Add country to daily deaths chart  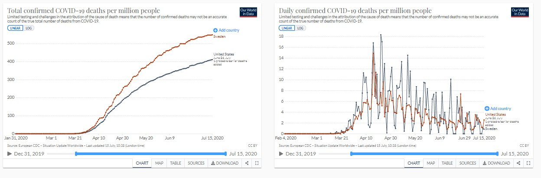point(498,109)
